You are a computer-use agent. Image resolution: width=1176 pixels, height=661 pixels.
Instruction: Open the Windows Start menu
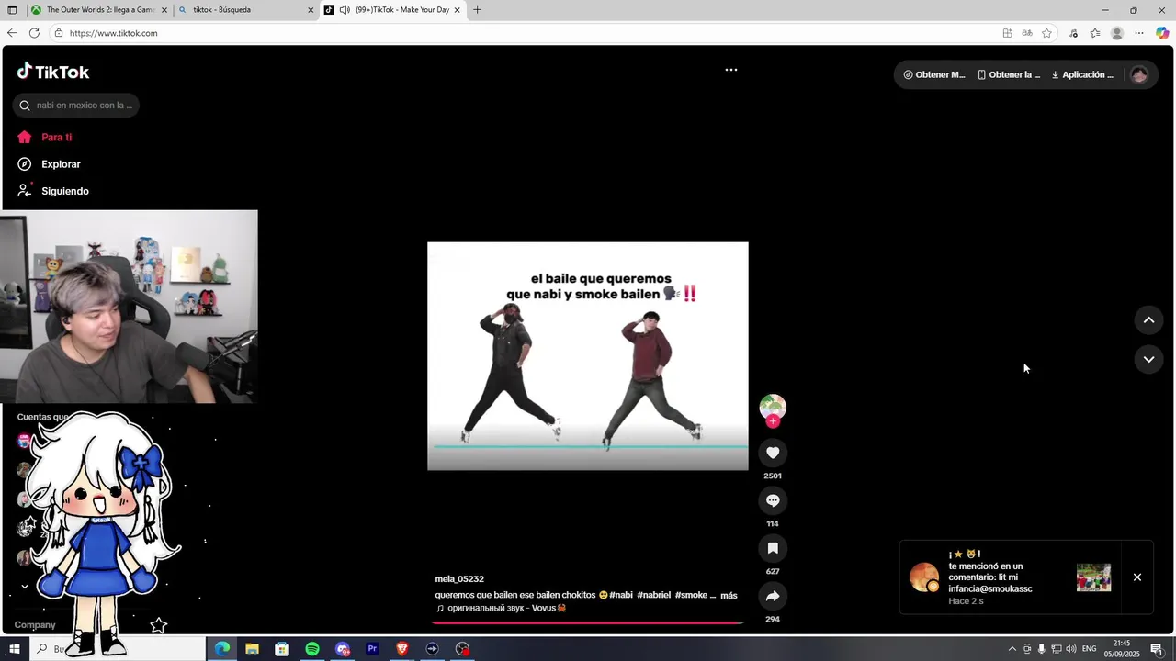pos(14,649)
